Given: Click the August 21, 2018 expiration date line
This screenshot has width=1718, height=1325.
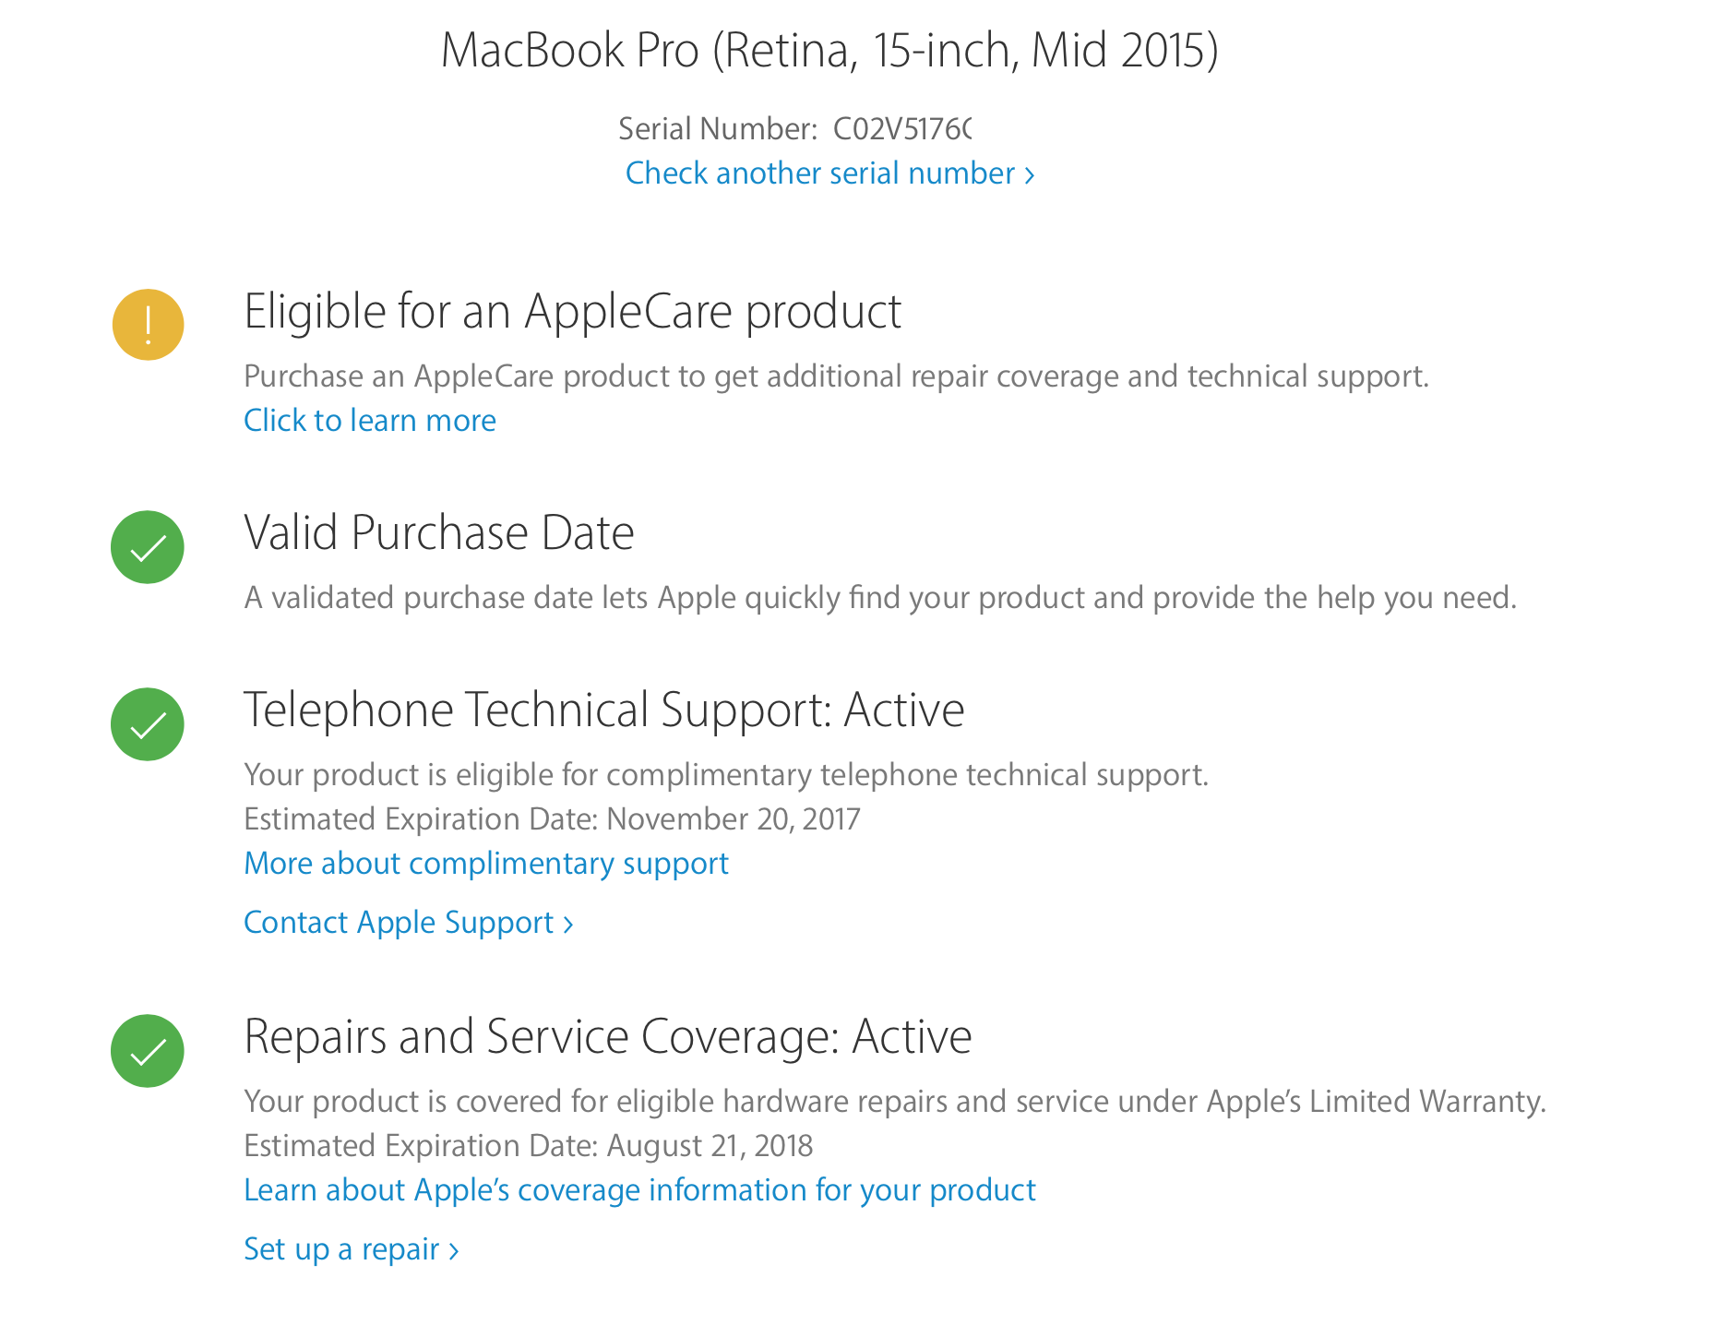Looking at the screenshot, I should 528,1146.
